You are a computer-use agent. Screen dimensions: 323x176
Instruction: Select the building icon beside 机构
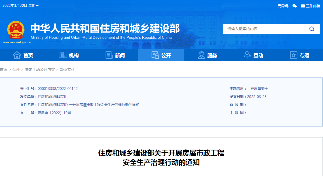63,55
